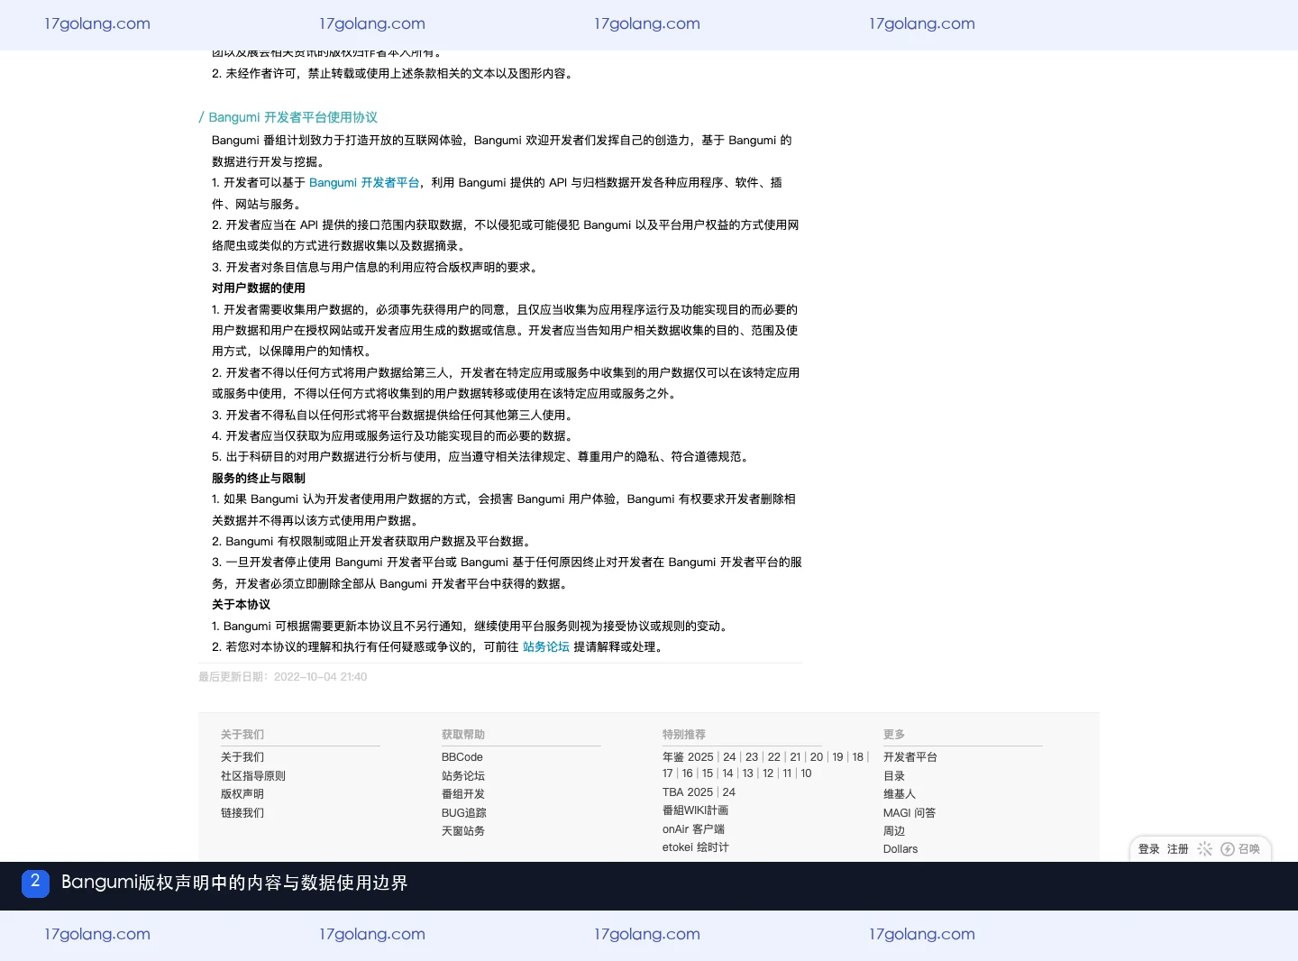This screenshot has width=1298, height=961.
Task: Open MAGI 问答 footer link
Action: [910, 812]
